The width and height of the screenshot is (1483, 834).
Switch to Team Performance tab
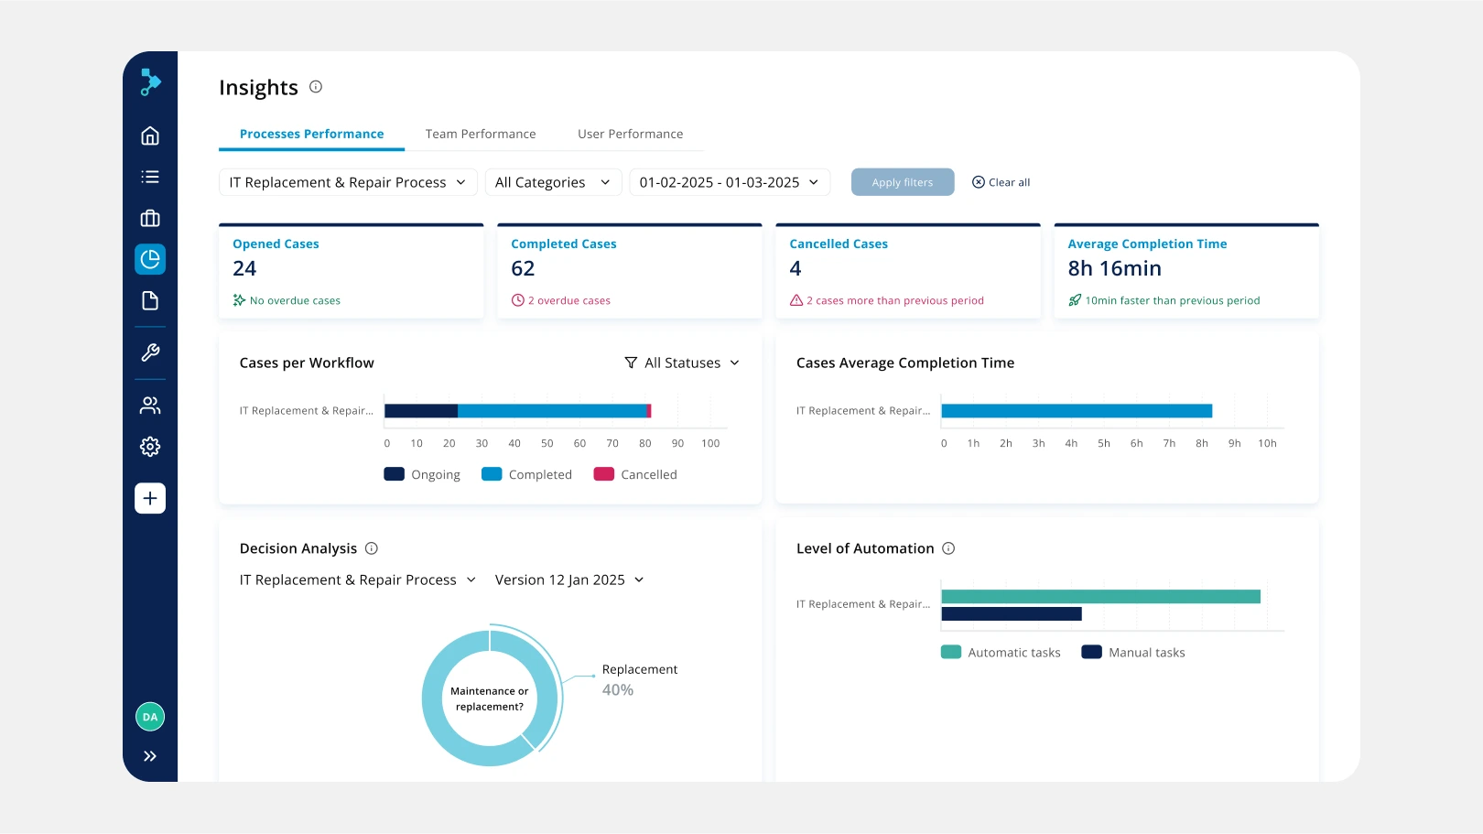click(x=481, y=134)
